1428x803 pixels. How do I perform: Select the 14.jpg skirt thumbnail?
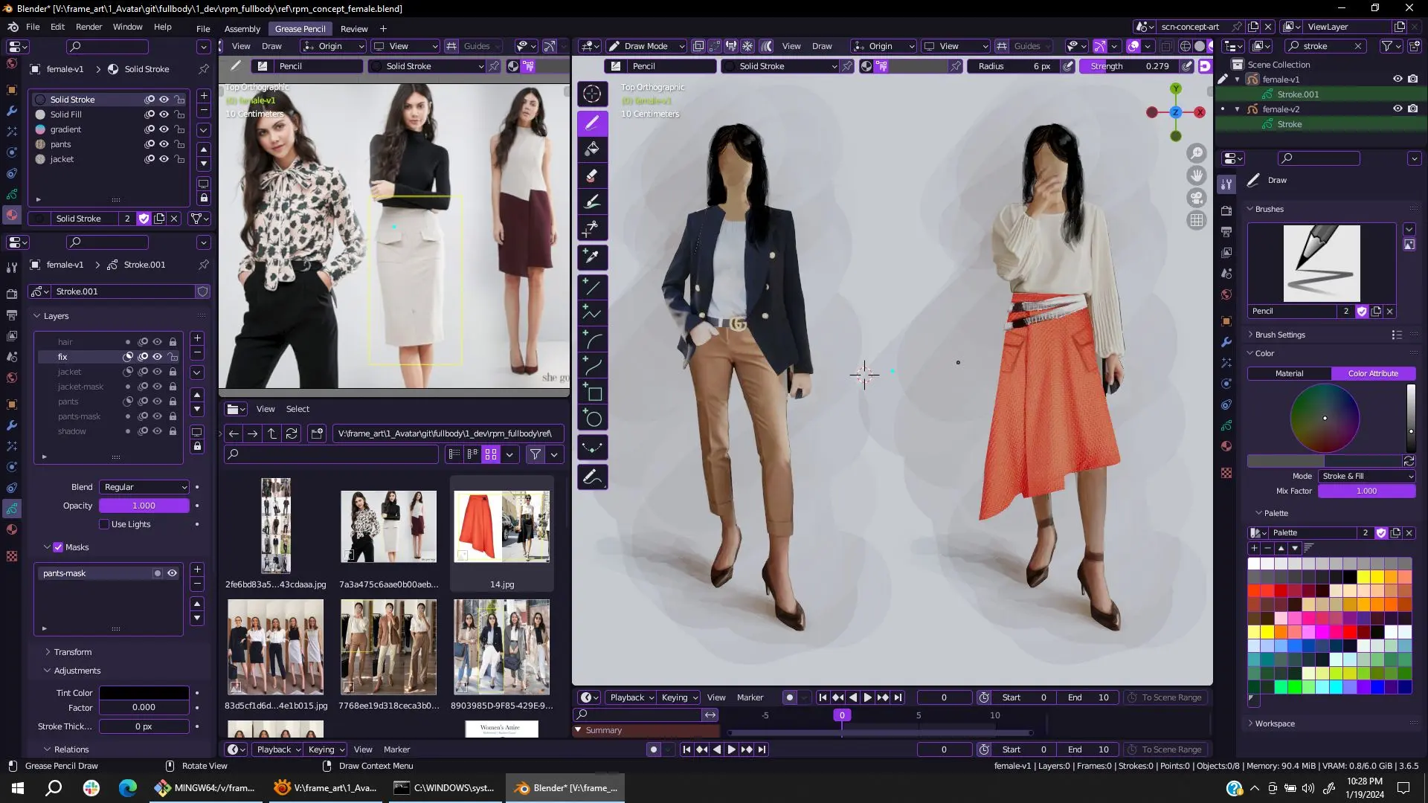pos(502,526)
